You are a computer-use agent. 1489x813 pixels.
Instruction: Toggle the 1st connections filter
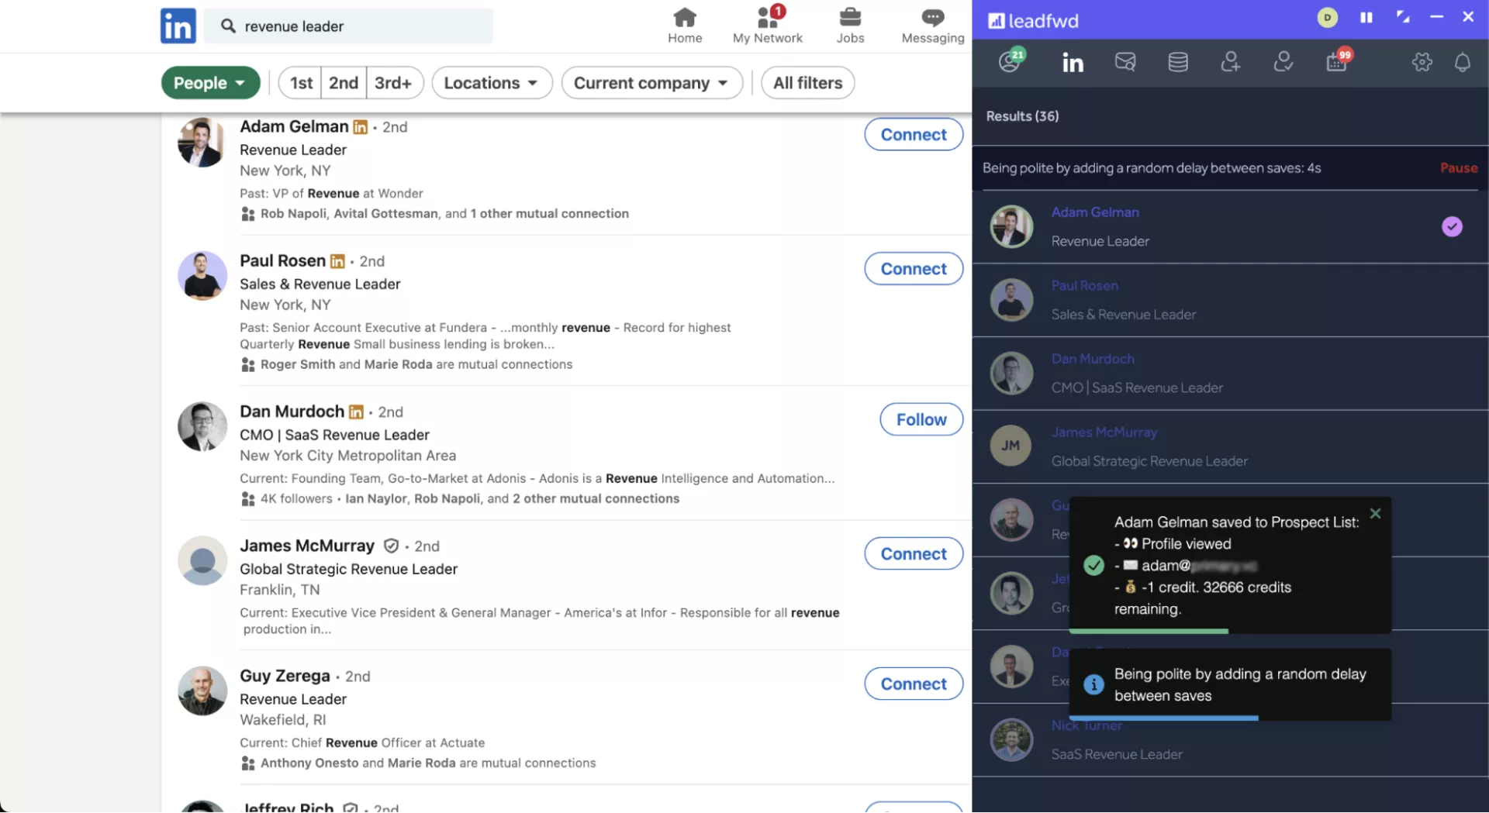pyautogui.click(x=301, y=83)
